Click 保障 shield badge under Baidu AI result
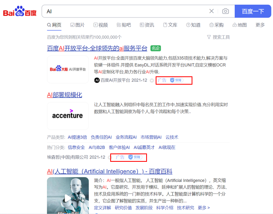This screenshot has height=214, width=273. (177, 80)
